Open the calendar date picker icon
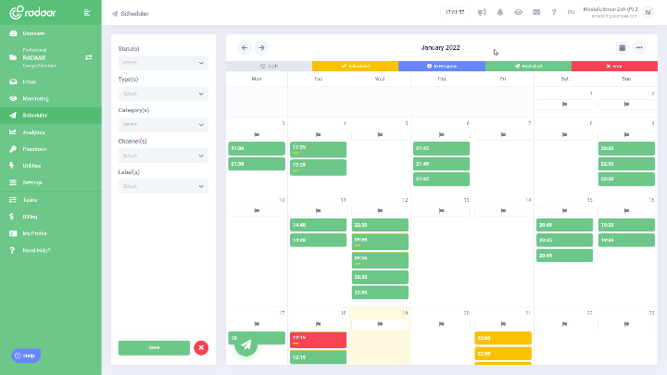 (x=623, y=47)
